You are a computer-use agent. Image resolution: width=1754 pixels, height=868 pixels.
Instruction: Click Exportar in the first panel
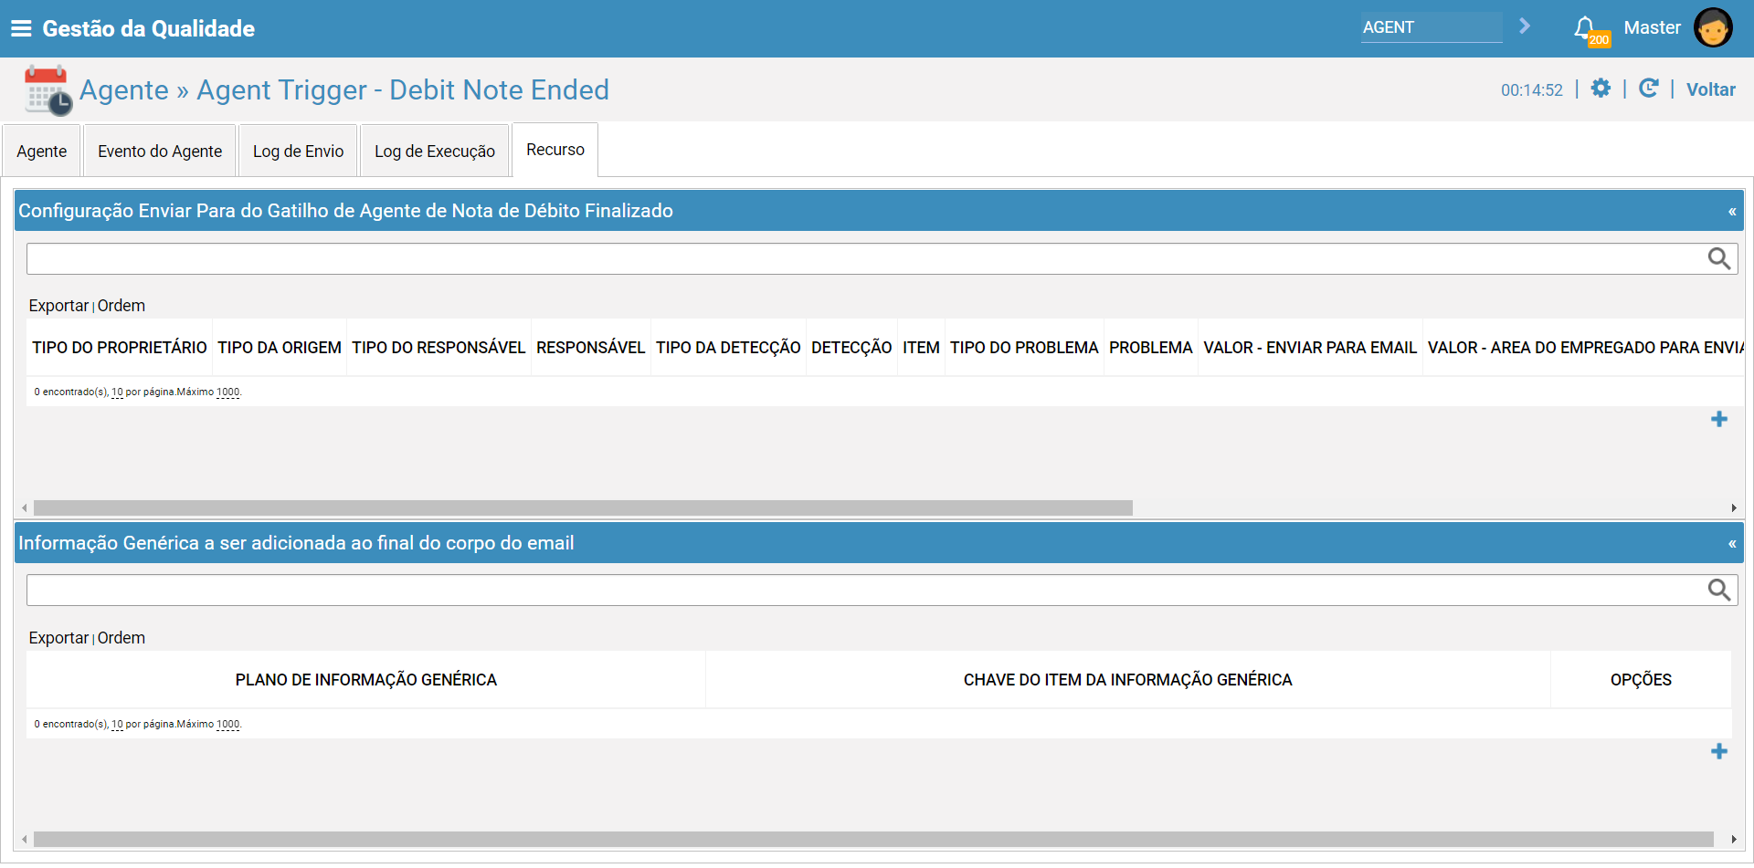pyautogui.click(x=58, y=306)
